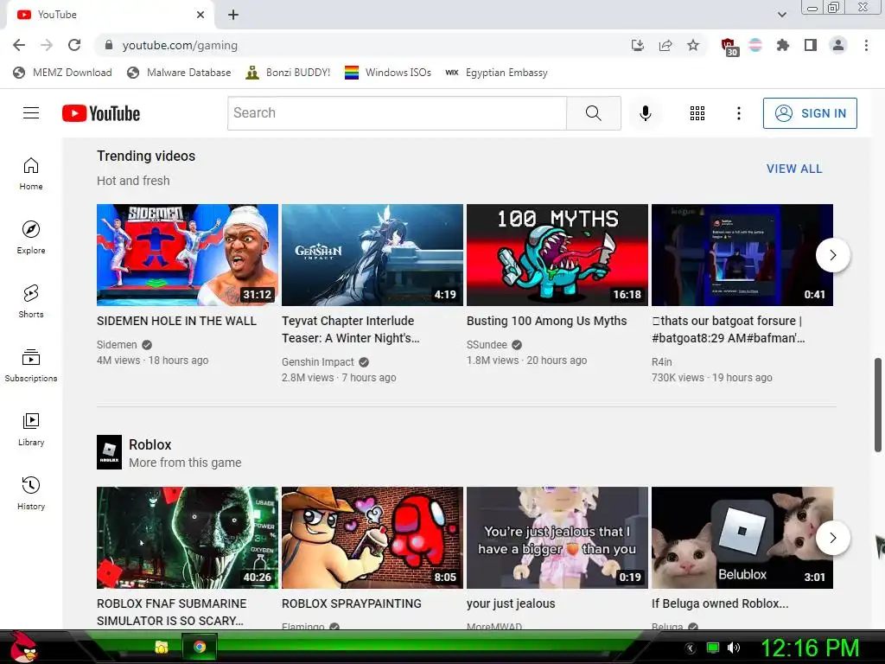Play the 100 Myths Among Us thumbnail
Screen dimensions: 885x664
coord(557,255)
